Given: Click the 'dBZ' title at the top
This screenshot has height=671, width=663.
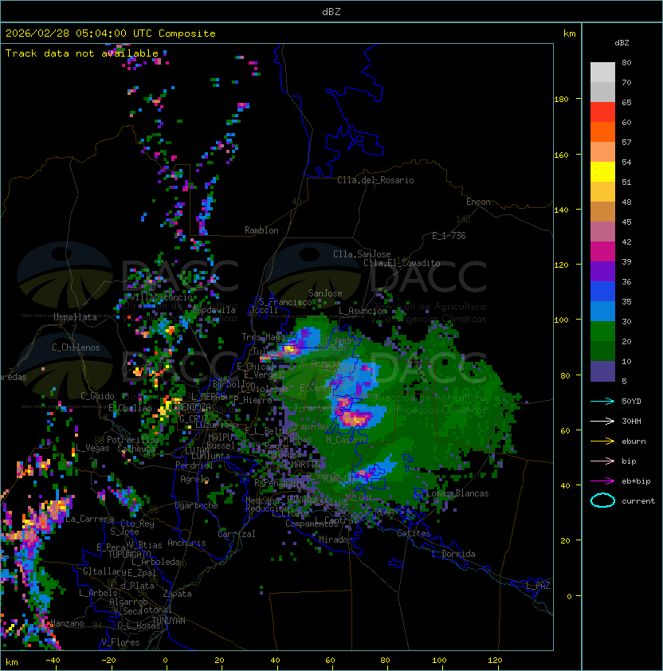Looking at the screenshot, I should [x=331, y=11].
